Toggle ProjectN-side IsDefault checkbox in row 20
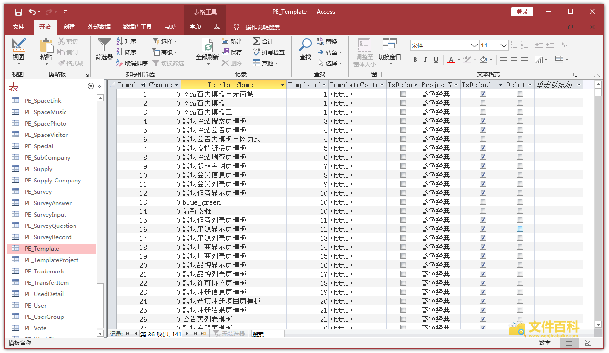This screenshot has height=353, width=609. [x=483, y=265]
